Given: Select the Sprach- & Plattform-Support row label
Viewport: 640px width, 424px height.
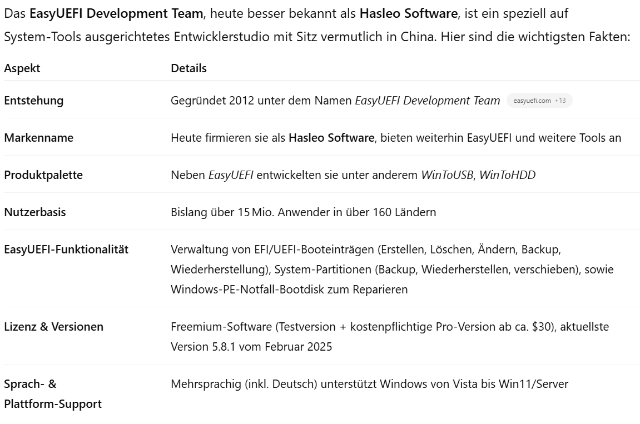Looking at the screenshot, I should point(53,394).
